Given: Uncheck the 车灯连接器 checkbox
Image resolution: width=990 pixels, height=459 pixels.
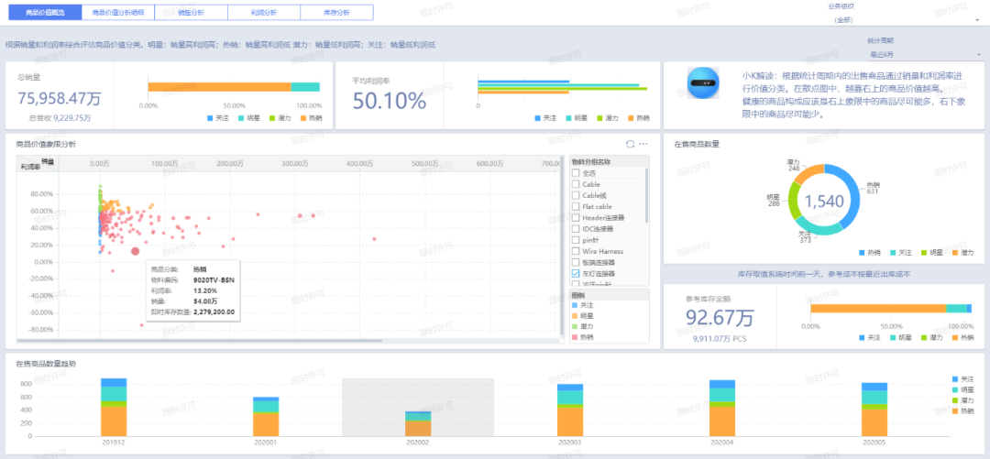Looking at the screenshot, I should click(576, 273).
